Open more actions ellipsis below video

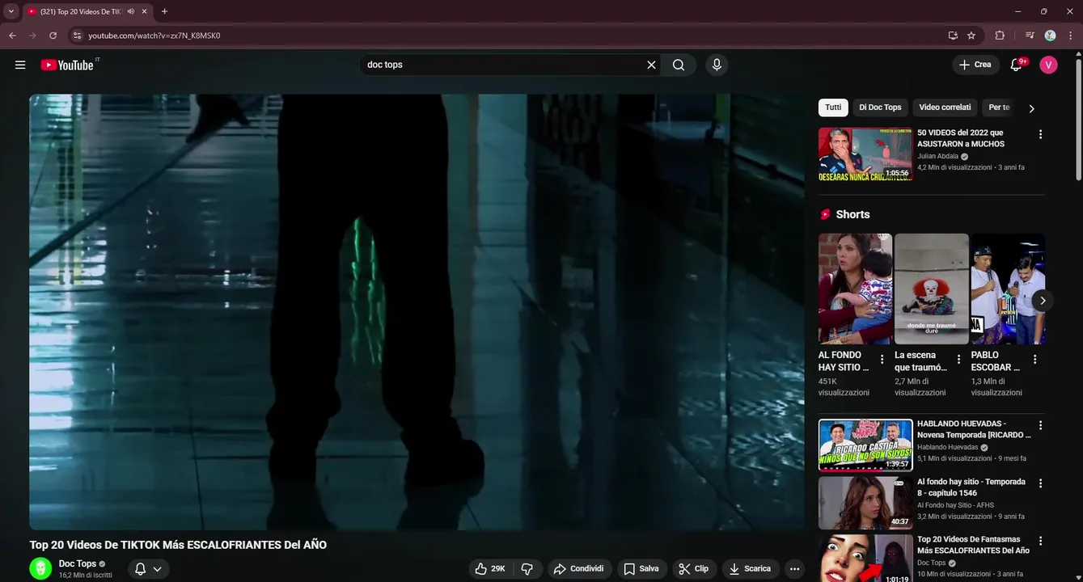click(795, 569)
